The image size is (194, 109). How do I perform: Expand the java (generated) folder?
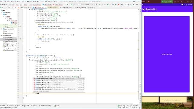click(2, 29)
